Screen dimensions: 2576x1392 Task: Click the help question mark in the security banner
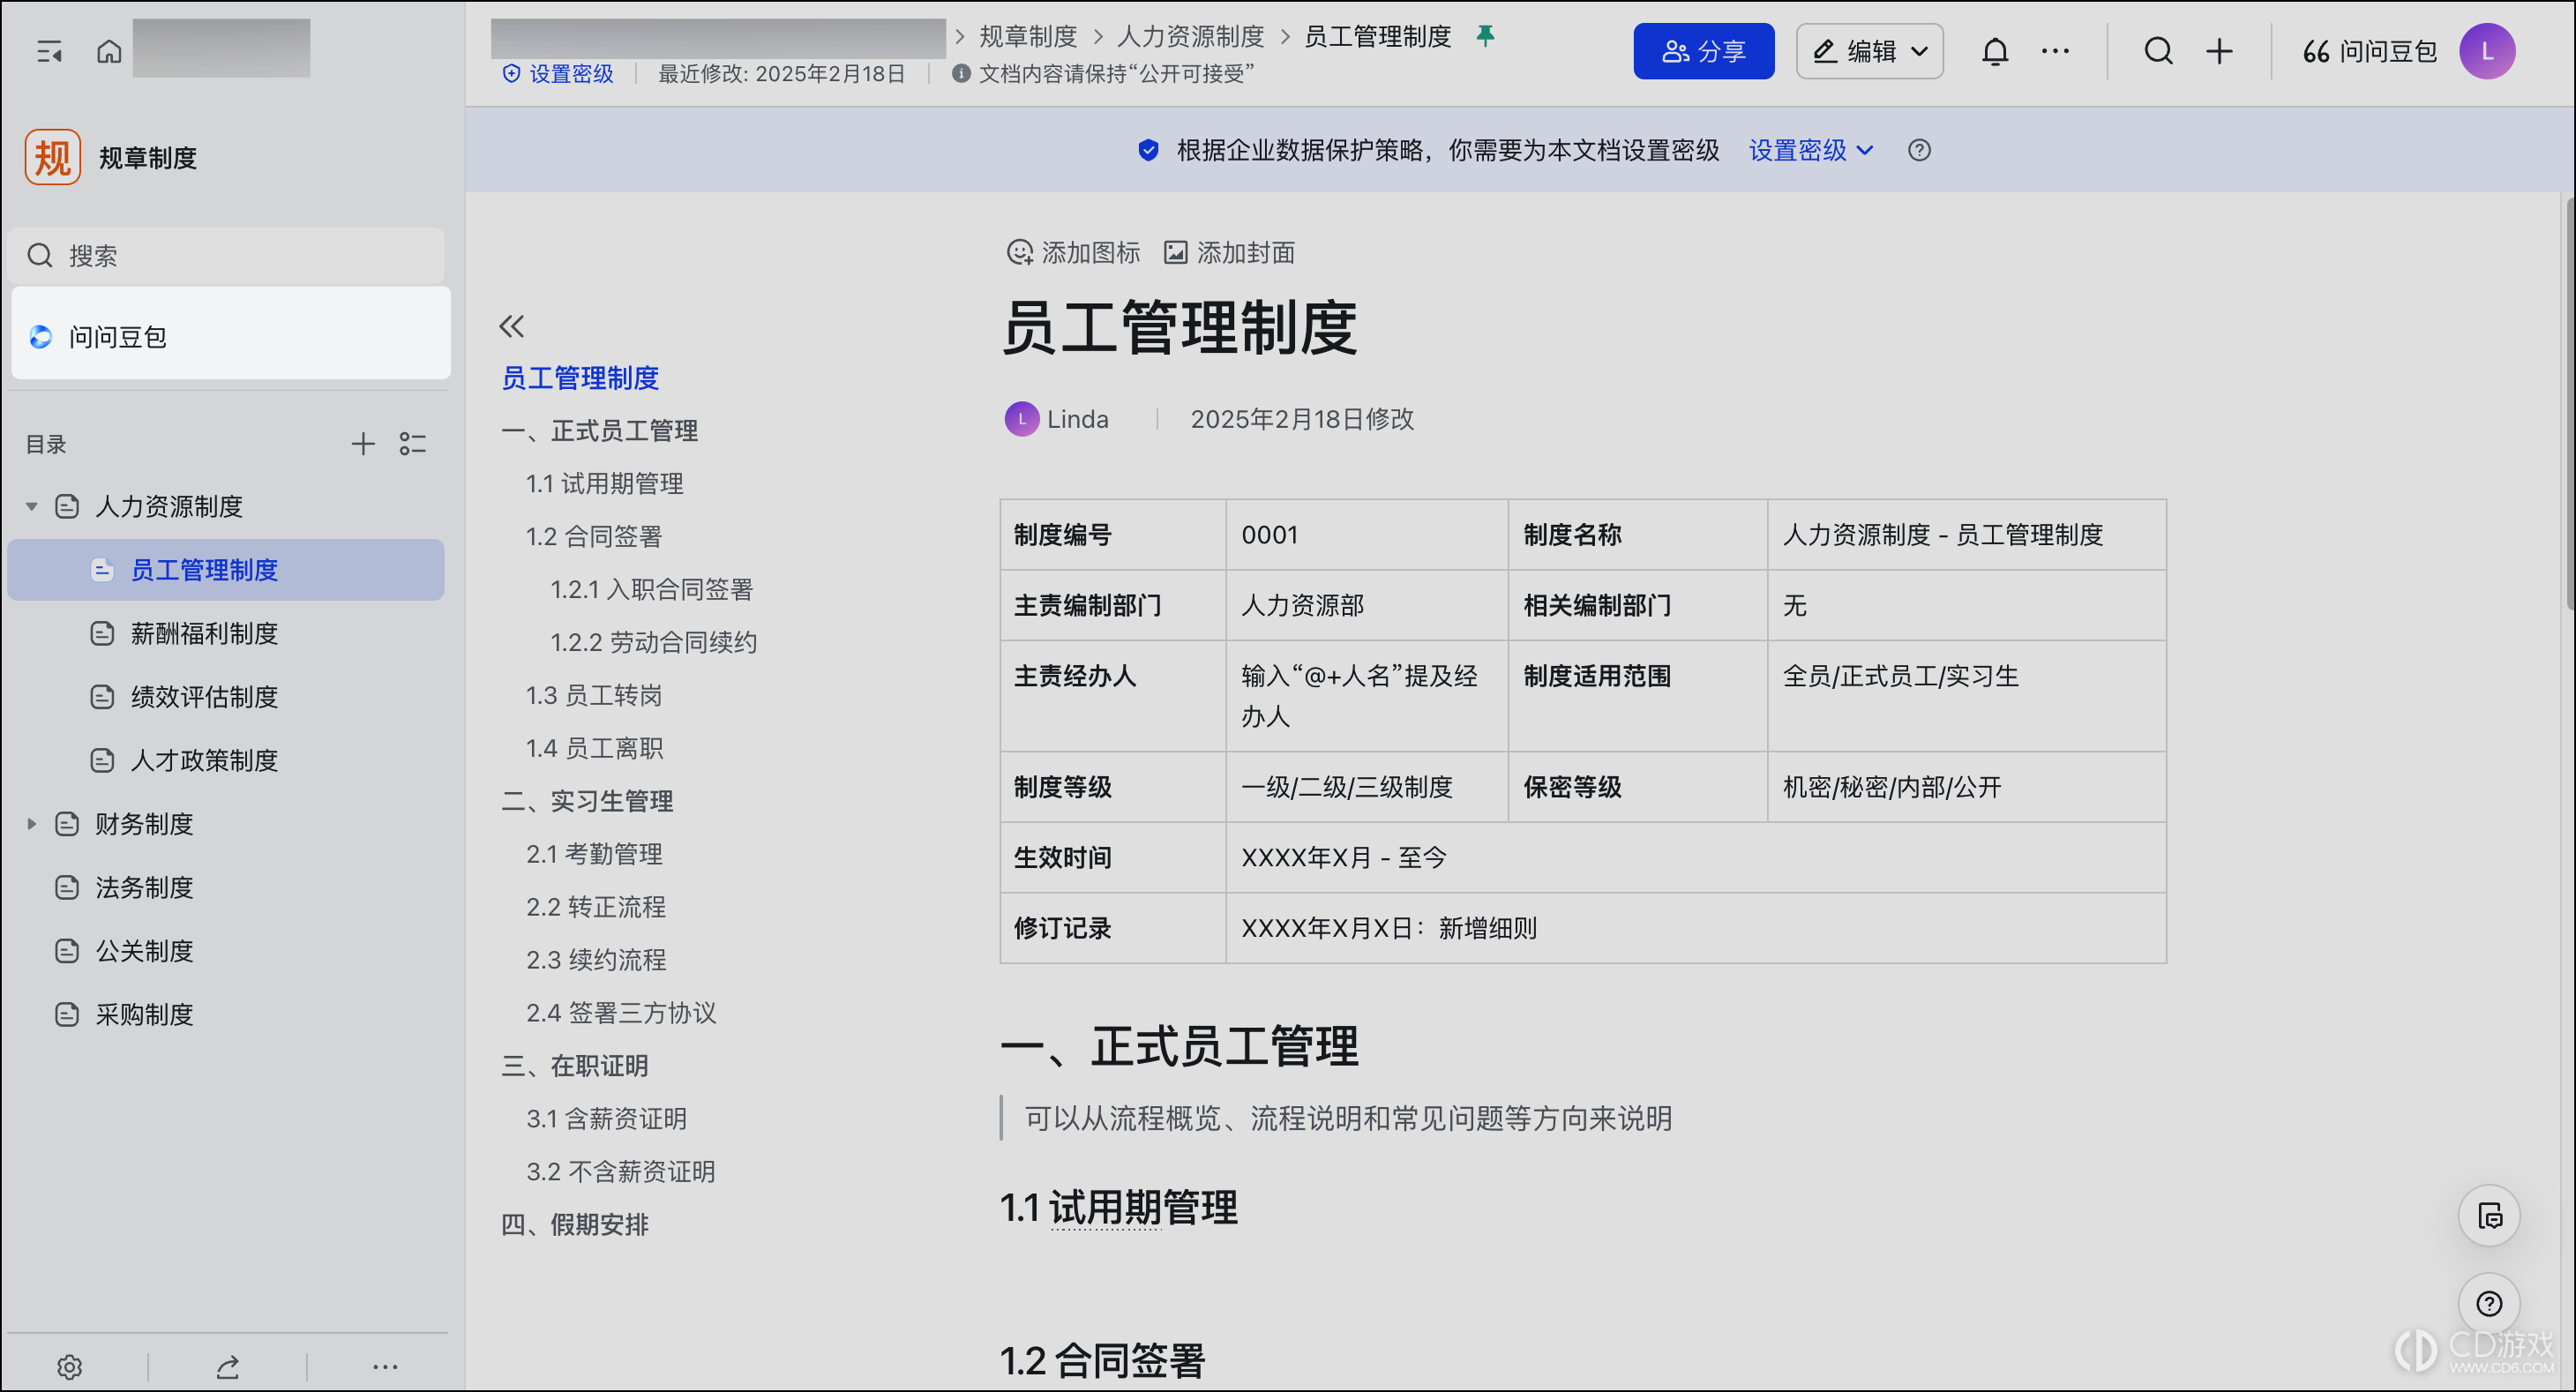1919,150
